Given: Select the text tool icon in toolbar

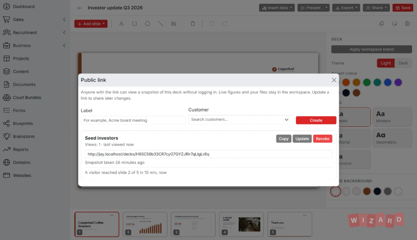Looking at the screenshot, I should click(121, 24).
